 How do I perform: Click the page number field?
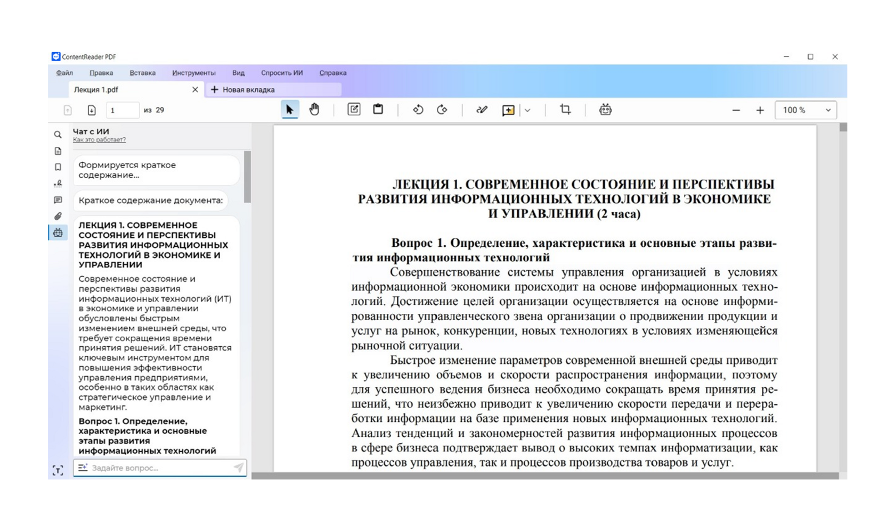click(x=122, y=110)
